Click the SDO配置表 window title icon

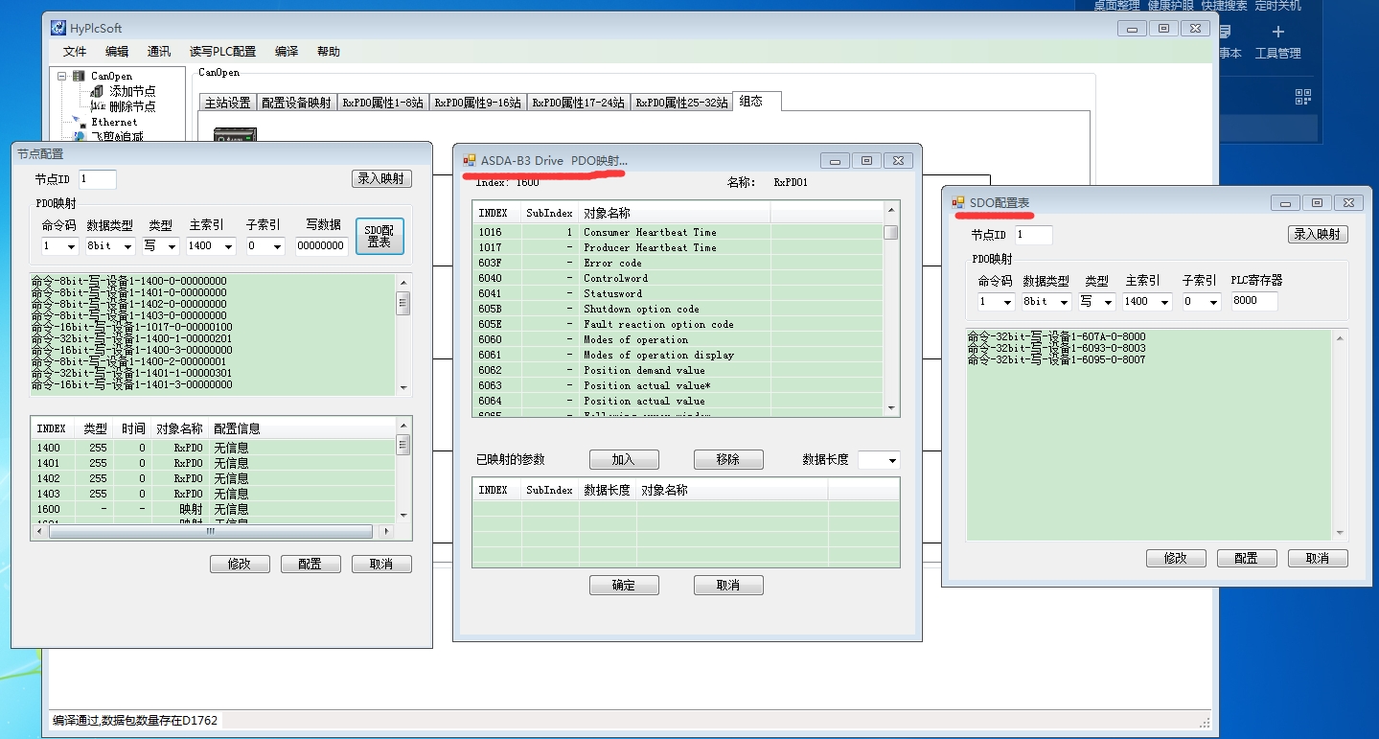(958, 202)
